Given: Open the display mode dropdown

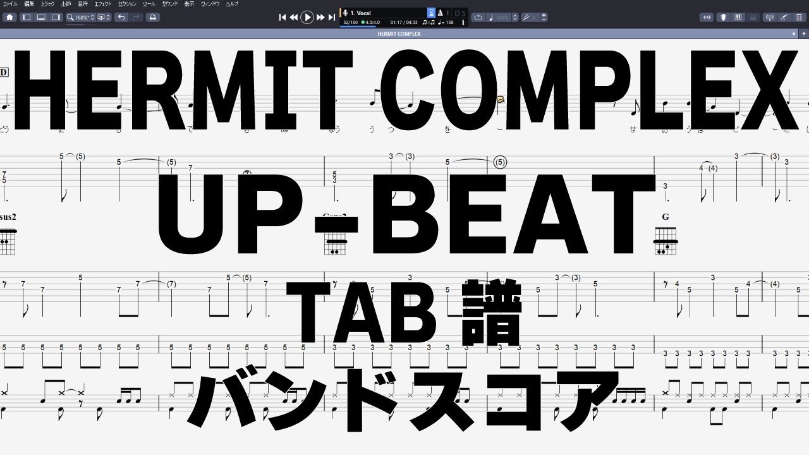Looking at the screenshot, I should click(x=104, y=17).
